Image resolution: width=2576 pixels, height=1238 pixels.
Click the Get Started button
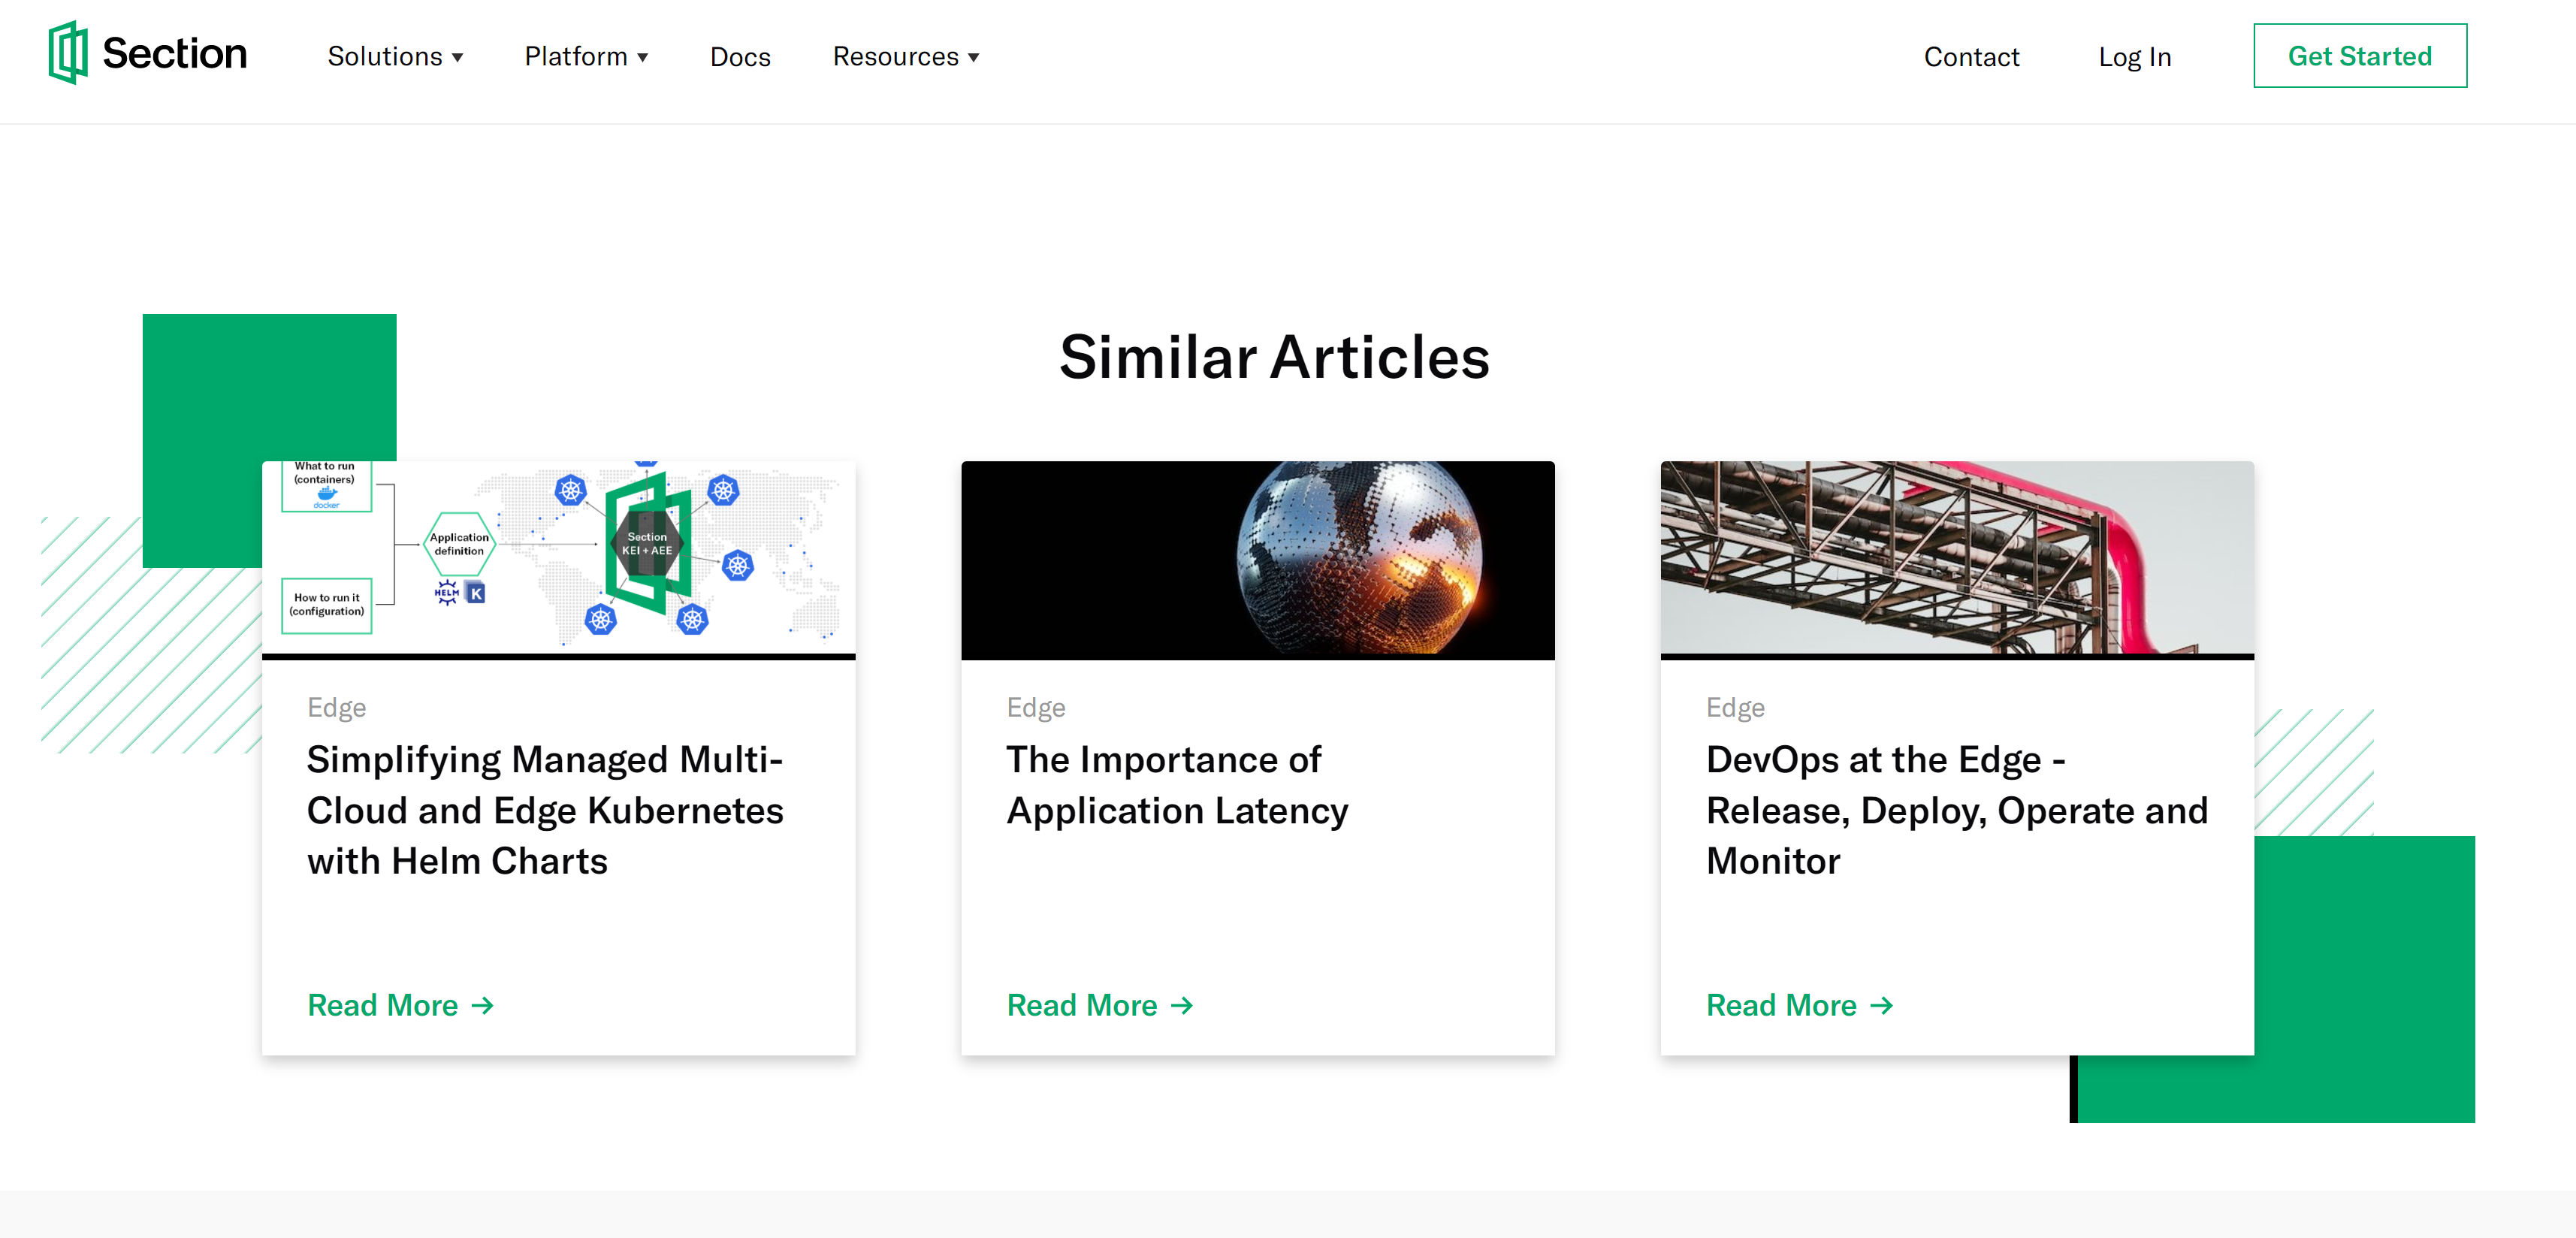tap(2359, 56)
